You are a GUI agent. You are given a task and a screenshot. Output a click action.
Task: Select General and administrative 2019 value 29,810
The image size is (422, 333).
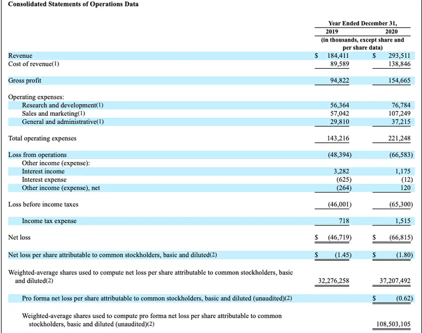pyautogui.click(x=340, y=121)
